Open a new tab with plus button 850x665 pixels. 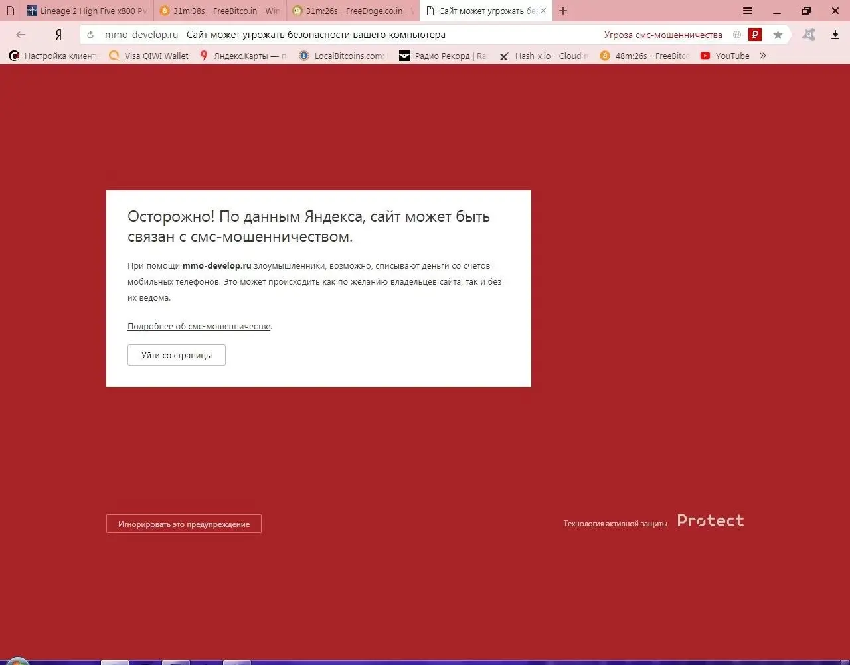tap(563, 11)
